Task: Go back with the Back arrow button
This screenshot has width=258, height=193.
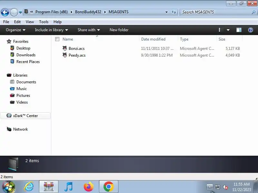Action: (x=5, y=12)
